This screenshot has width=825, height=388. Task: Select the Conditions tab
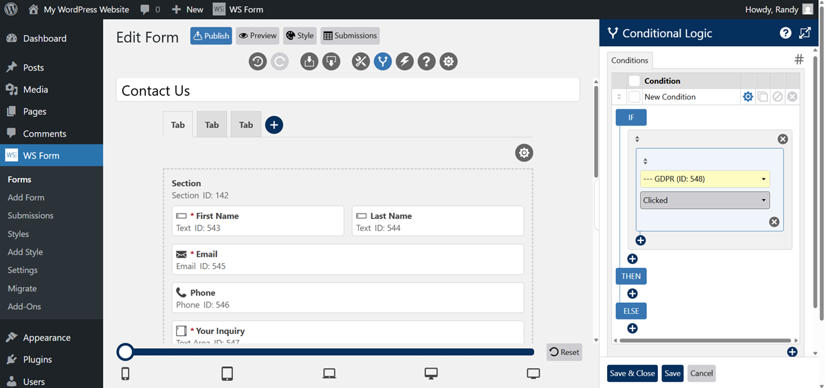tap(630, 60)
